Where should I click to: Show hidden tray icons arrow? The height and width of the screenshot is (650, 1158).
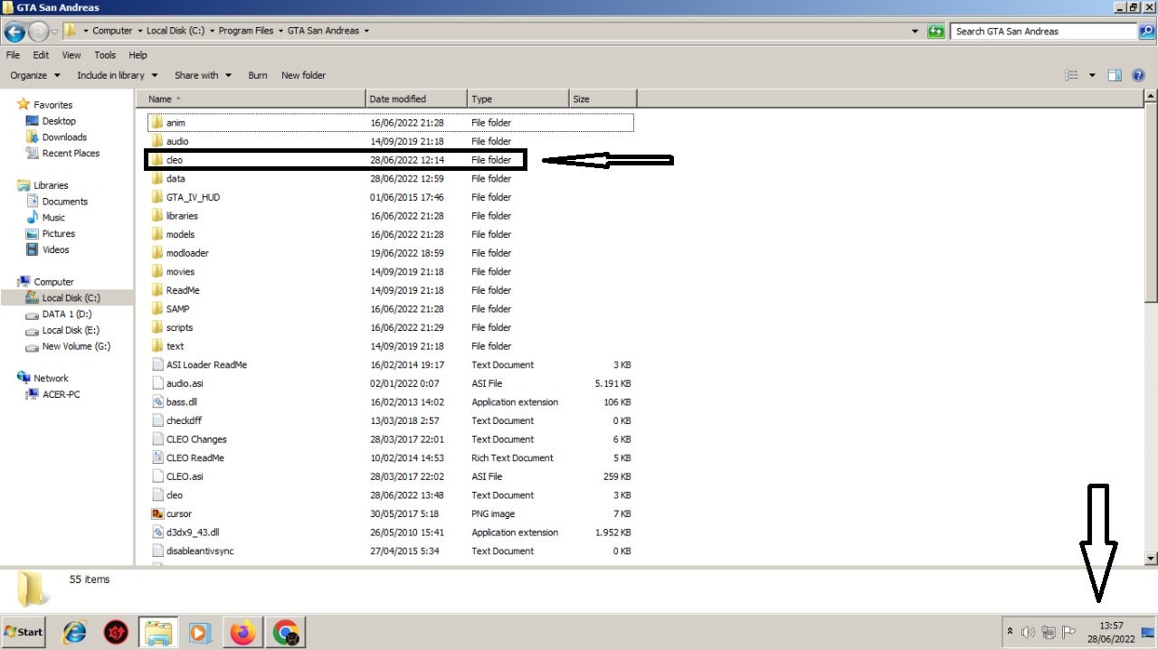pos(1010,632)
